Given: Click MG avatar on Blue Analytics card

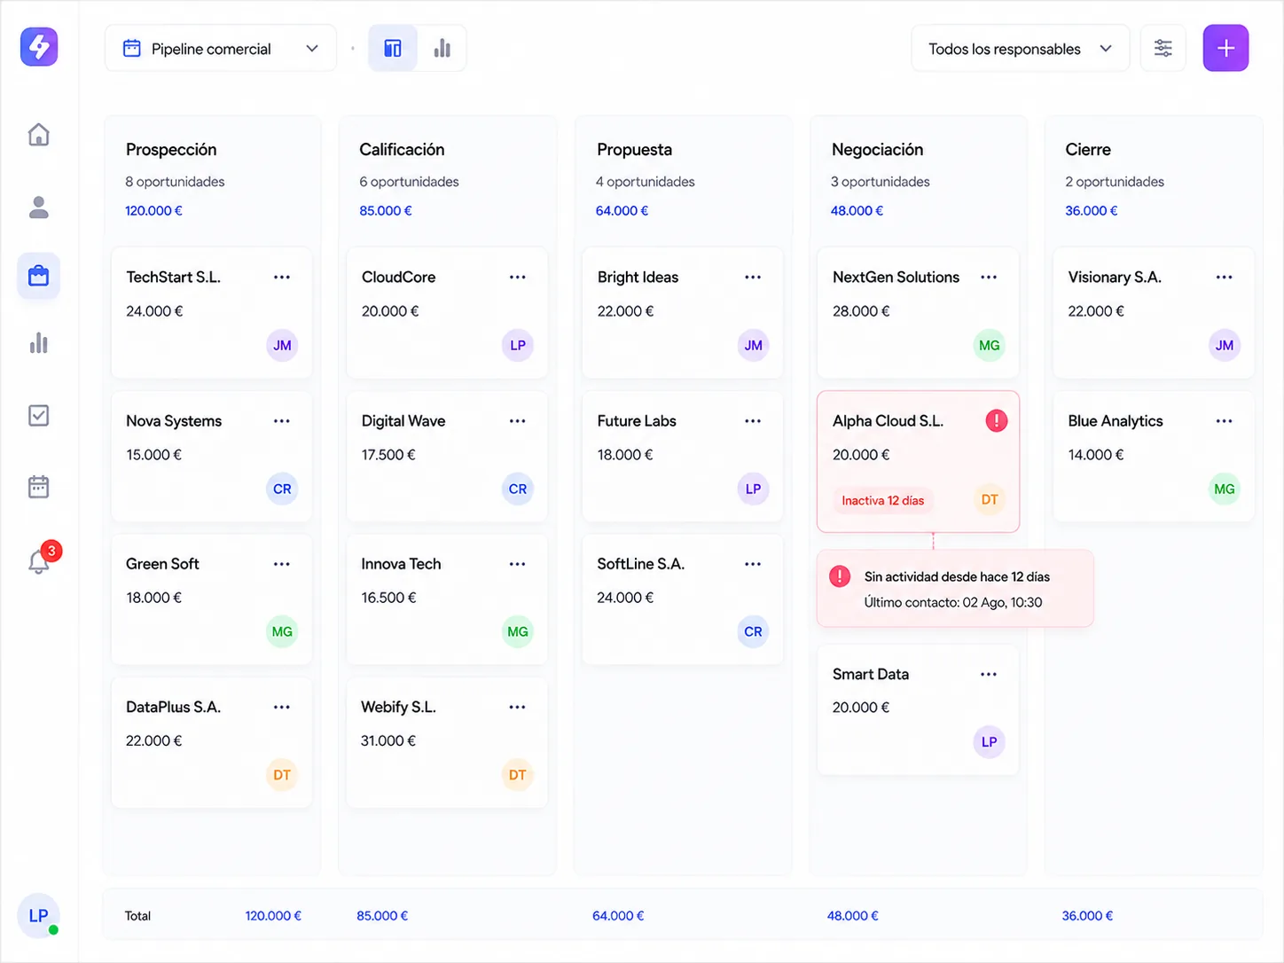Looking at the screenshot, I should [1225, 489].
